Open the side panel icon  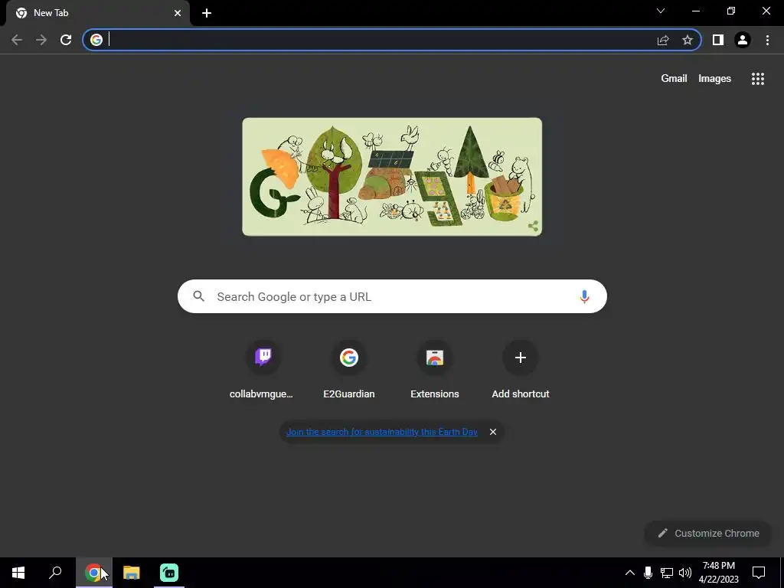tap(718, 40)
